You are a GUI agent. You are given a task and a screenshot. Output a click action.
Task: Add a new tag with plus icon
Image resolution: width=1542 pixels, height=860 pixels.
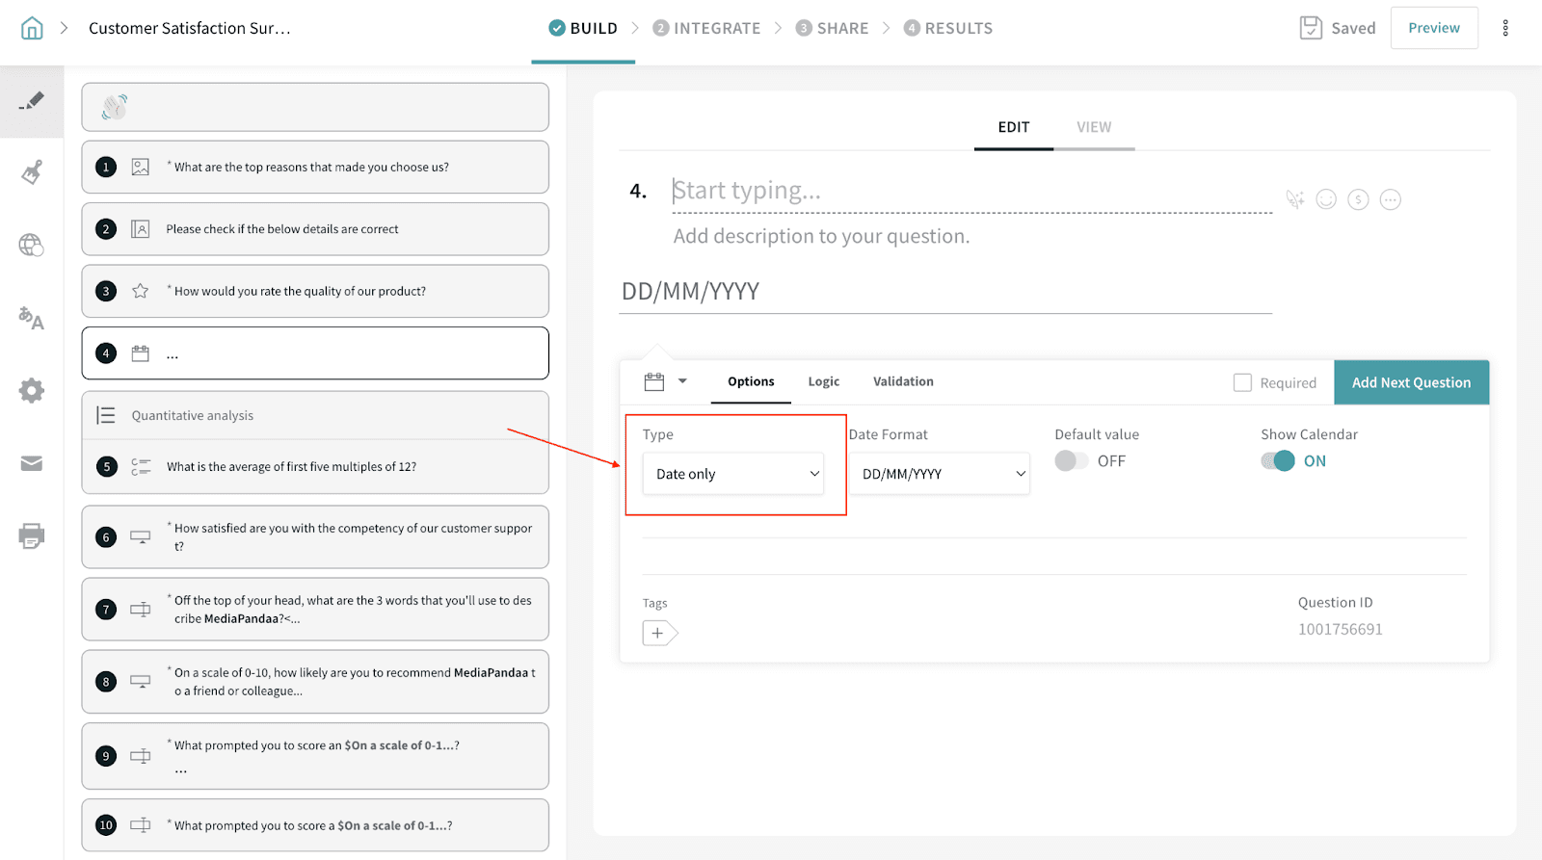pos(658,633)
